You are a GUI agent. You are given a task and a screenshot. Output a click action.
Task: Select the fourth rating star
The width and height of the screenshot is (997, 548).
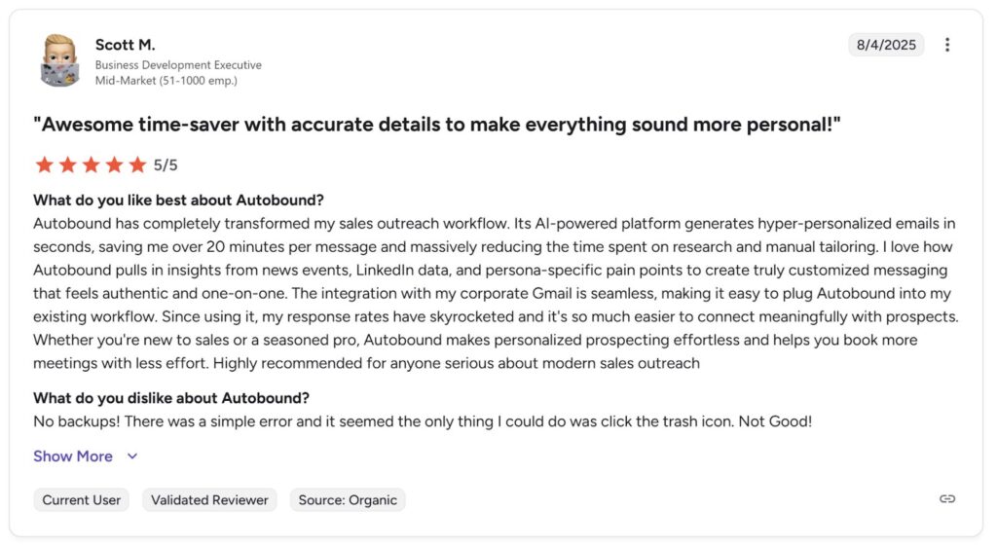[114, 164]
